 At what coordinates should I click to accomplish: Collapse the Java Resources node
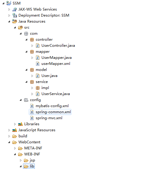(x=9, y=21)
